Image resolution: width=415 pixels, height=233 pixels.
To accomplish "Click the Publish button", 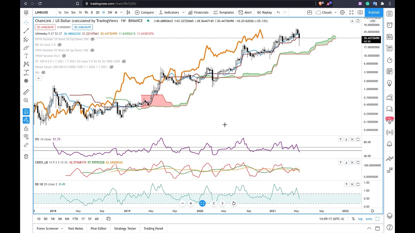I will pos(374,12).
